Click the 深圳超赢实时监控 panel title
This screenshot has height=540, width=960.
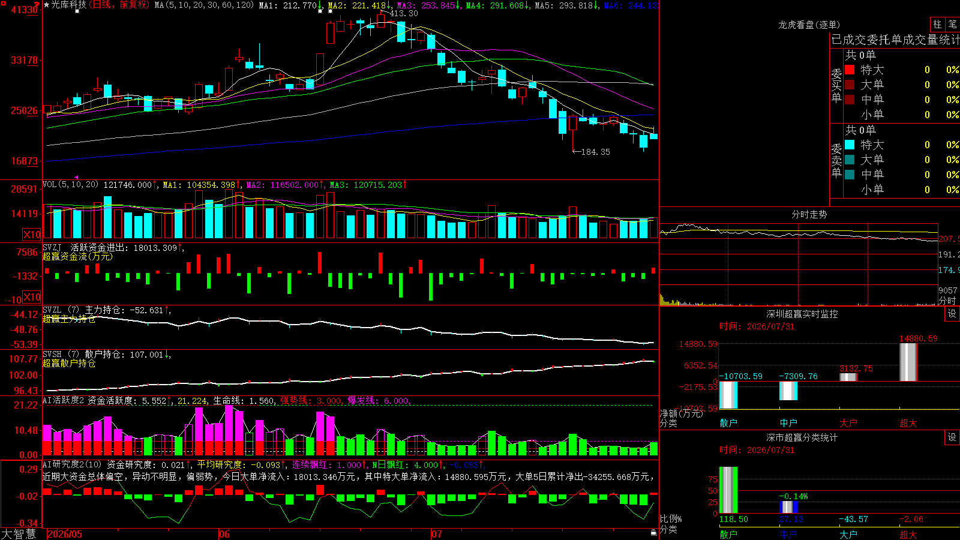point(802,314)
